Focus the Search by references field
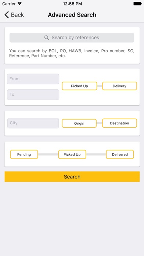144x256 pixels. coord(72,38)
